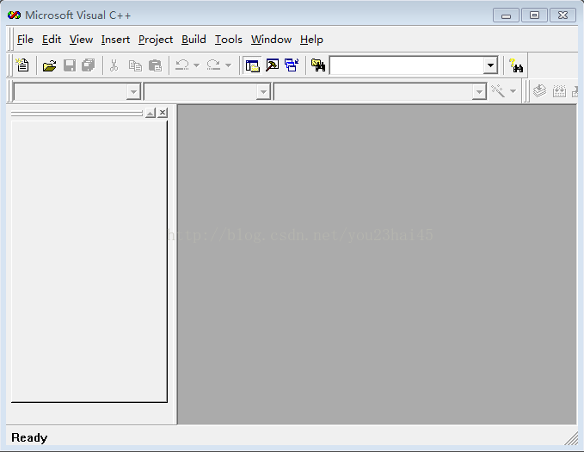Click the Find in Files icon

(318, 65)
